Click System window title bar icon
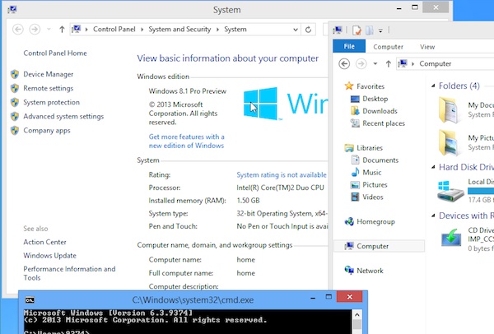494x334 pixels. coord(12,9)
